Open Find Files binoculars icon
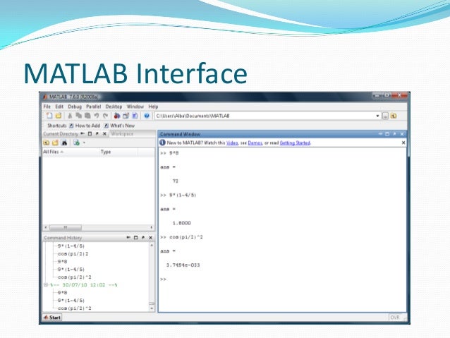The width and height of the screenshot is (450, 338). tap(64, 143)
